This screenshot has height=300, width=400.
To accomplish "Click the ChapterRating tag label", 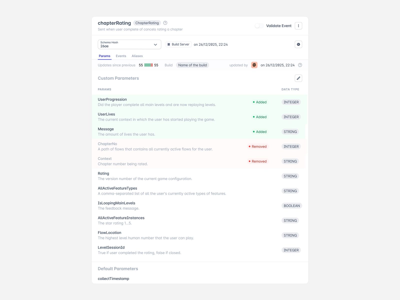I will point(147,23).
